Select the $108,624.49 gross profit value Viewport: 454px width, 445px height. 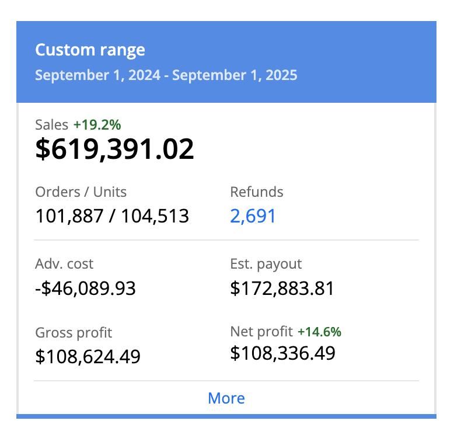tap(88, 356)
